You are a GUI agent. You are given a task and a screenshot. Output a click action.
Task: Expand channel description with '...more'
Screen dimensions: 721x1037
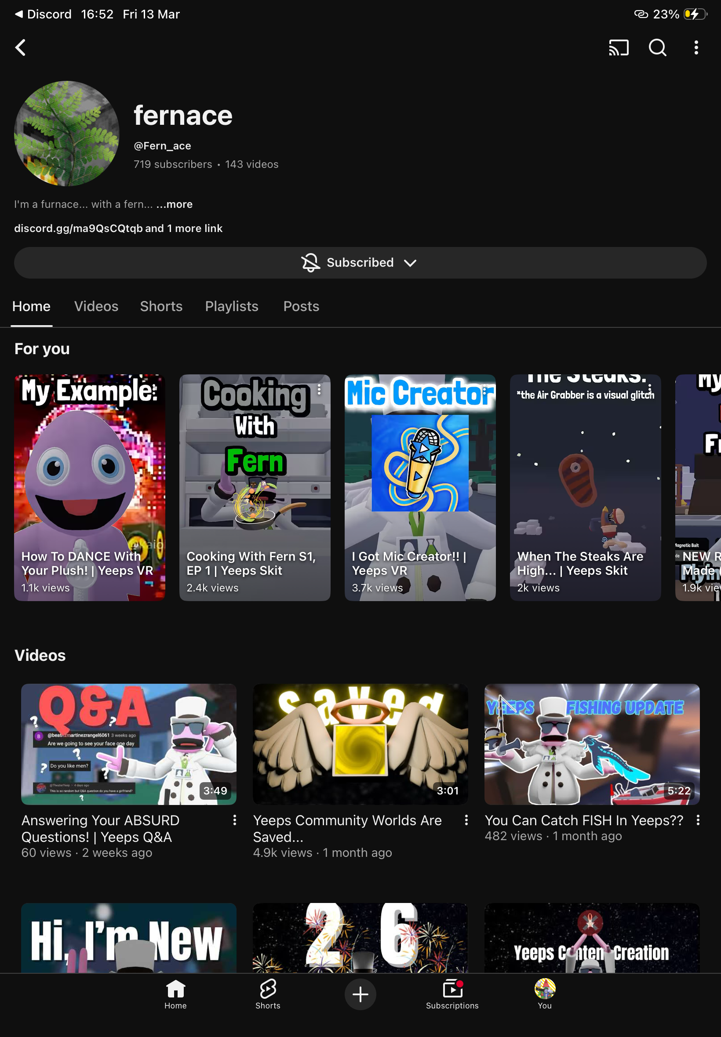pyautogui.click(x=175, y=204)
